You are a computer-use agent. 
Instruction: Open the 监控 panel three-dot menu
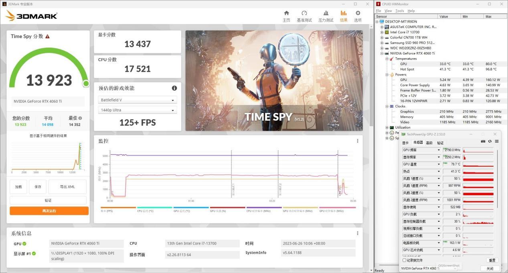pos(357,141)
